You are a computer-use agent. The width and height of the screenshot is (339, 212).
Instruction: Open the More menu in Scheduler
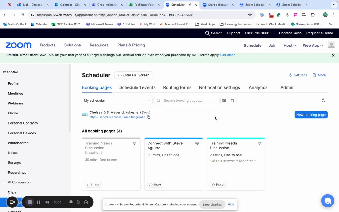coord(319,75)
